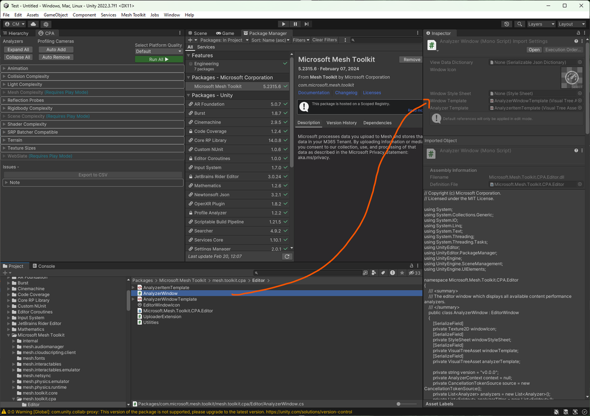Toggle hidden packages visibility eye icon

[412, 273]
